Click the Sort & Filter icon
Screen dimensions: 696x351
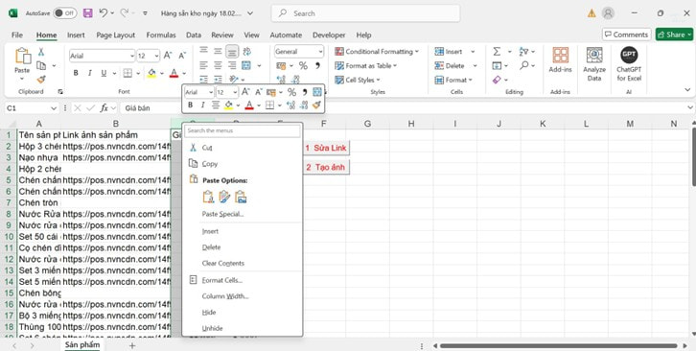click(523, 52)
